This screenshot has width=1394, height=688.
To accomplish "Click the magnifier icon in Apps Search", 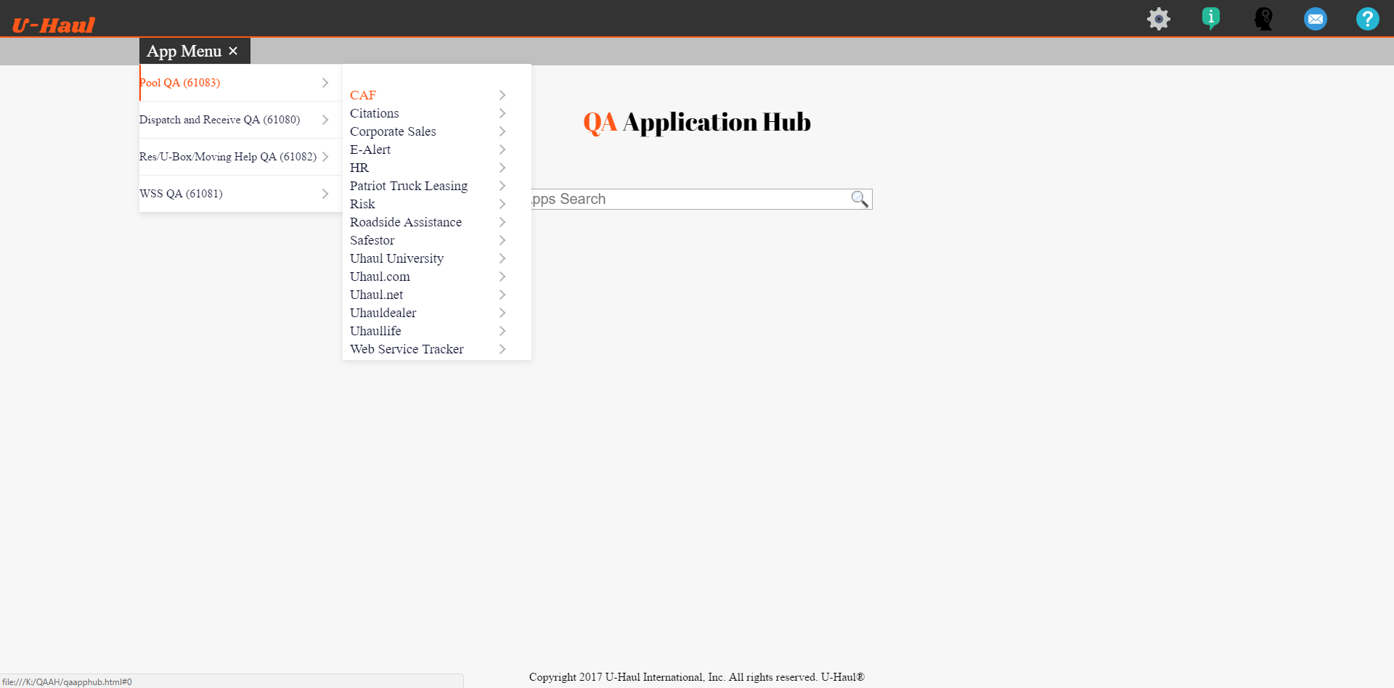I will click(x=860, y=199).
